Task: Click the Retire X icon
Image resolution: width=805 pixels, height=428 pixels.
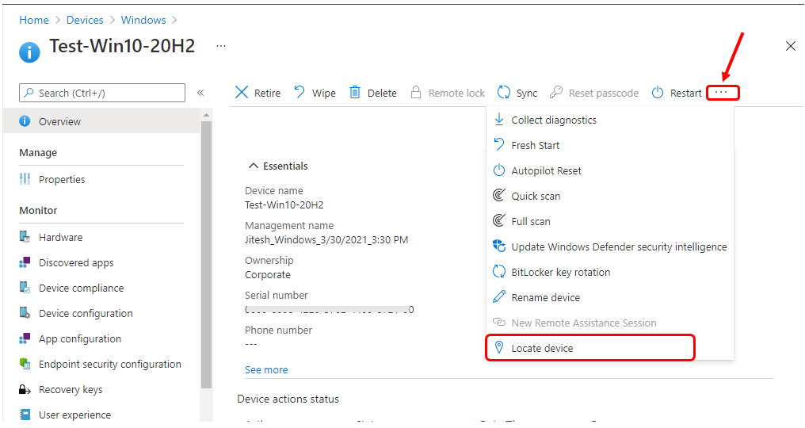Action: [x=242, y=93]
